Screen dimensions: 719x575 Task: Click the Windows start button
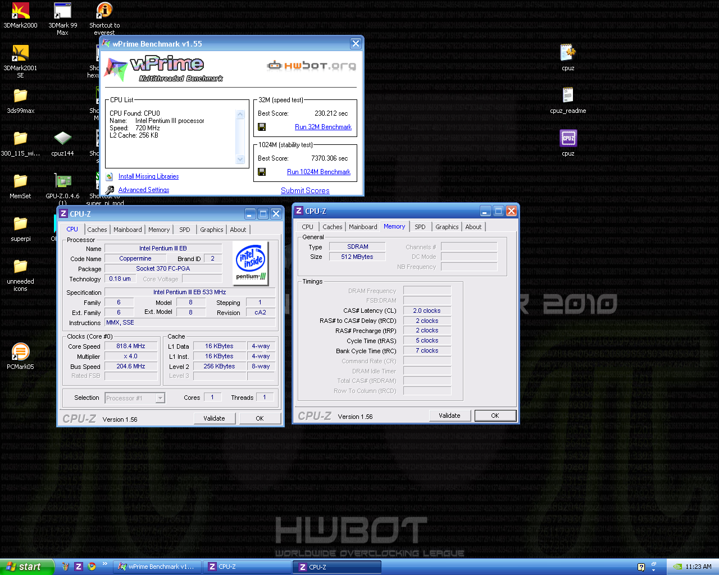27,567
